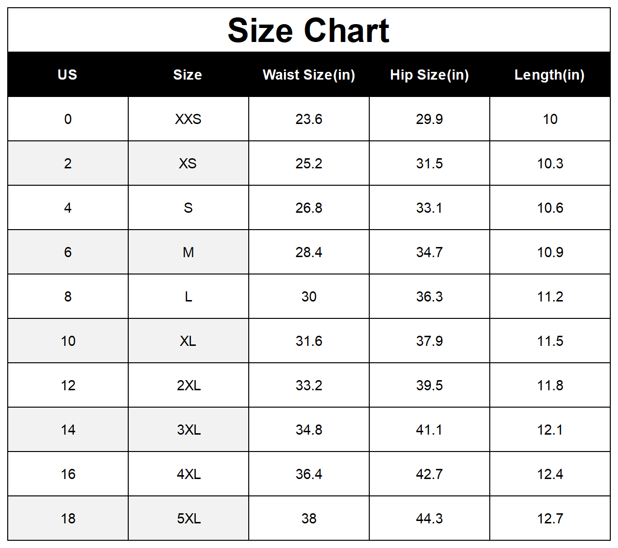The width and height of the screenshot is (618, 548).
Task: Click the 4XL size cell
Action: (188, 474)
